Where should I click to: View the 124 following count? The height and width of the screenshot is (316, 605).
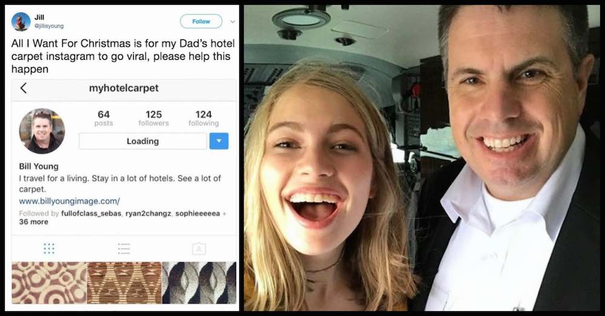(204, 118)
